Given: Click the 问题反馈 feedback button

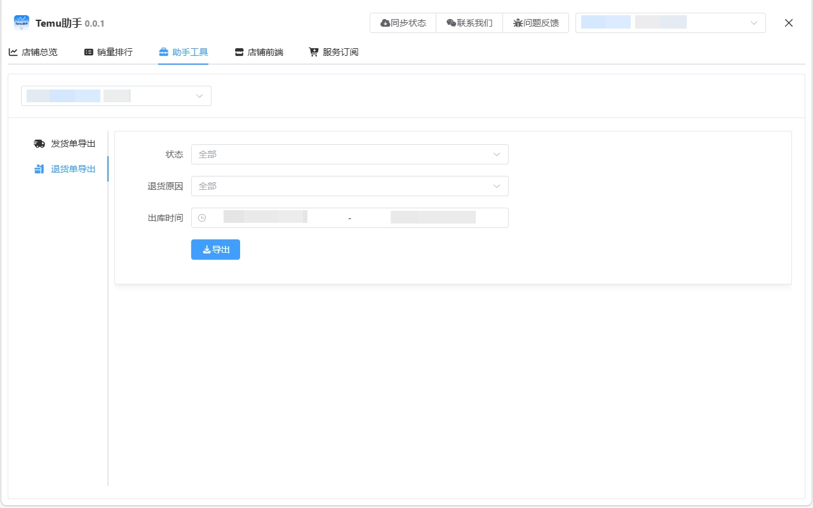Looking at the screenshot, I should pyautogui.click(x=535, y=22).
